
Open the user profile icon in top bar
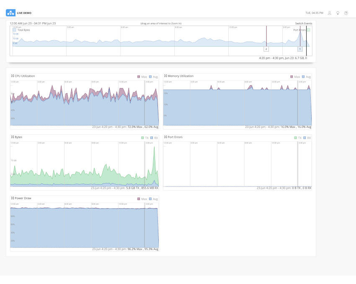click(x=330, y=13)
